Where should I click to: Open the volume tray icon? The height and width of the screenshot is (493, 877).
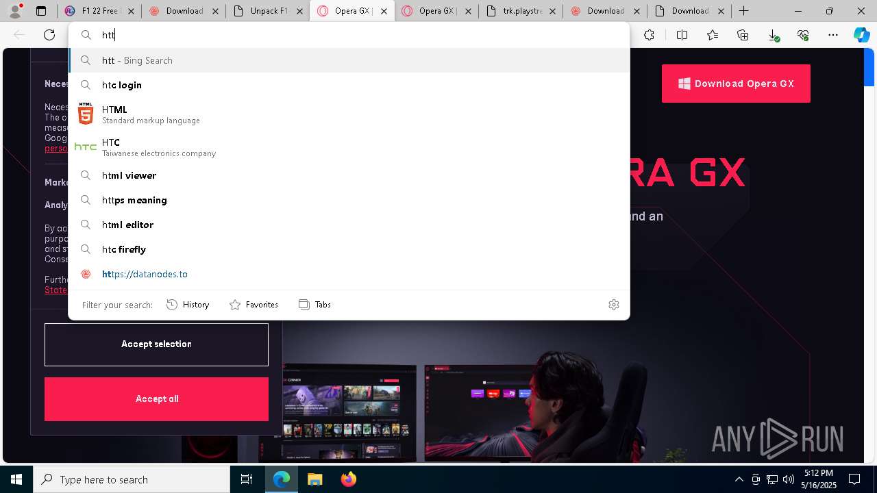[x=788, y=479]
